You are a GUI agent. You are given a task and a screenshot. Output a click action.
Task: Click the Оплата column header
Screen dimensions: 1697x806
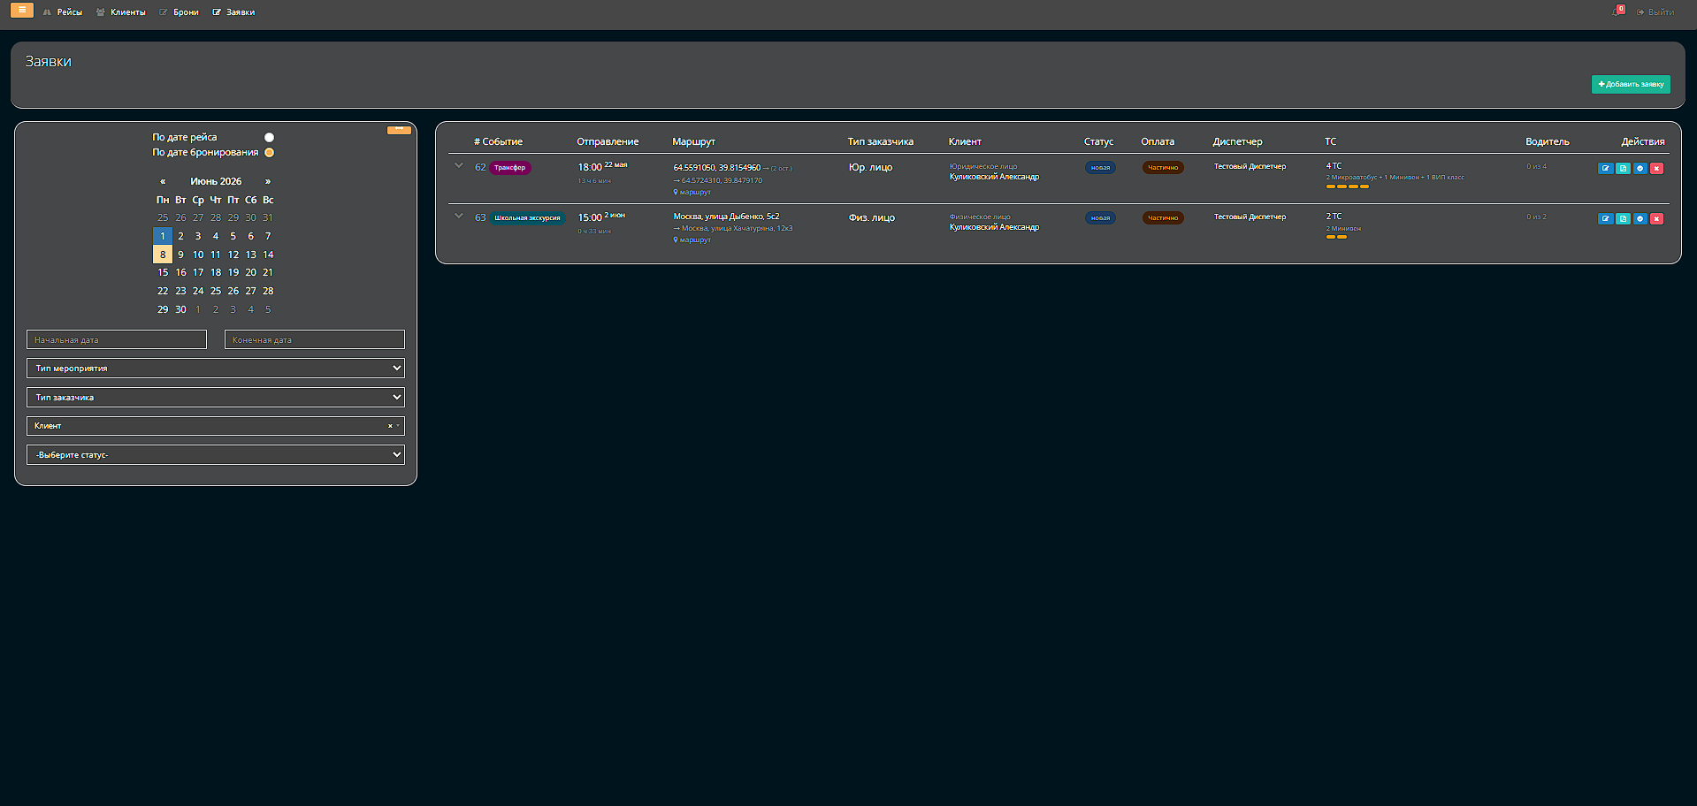pos(1158,141)
